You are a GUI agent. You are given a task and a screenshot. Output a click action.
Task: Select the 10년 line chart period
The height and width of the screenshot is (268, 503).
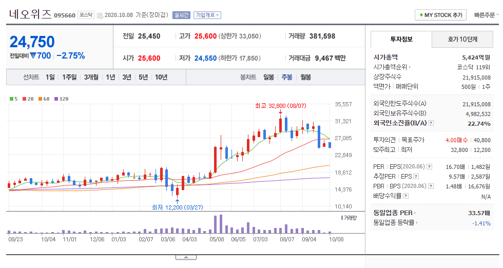click(161, 77)
